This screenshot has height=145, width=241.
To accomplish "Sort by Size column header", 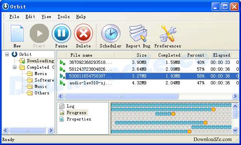I will click(132, 55).
